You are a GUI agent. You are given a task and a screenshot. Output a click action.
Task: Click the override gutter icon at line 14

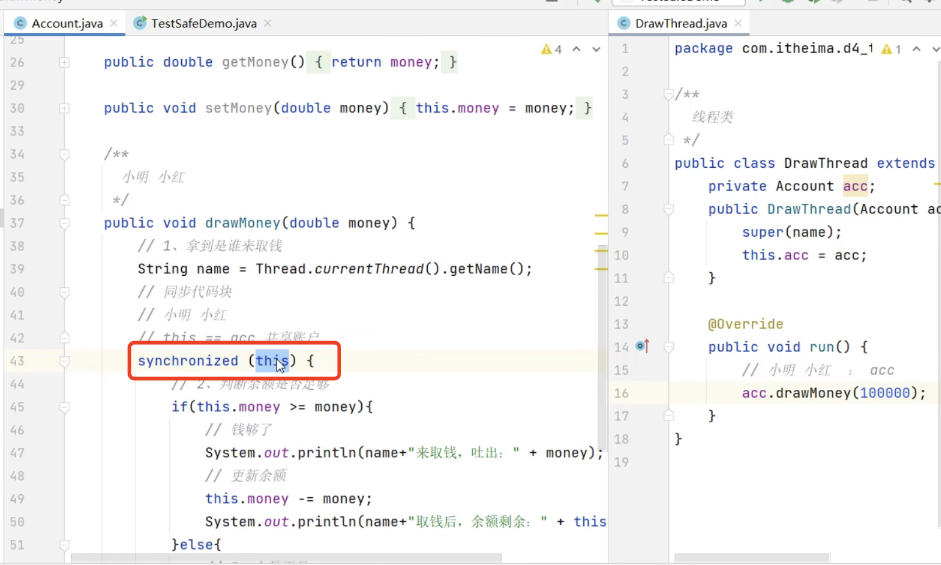click(643, 347)
